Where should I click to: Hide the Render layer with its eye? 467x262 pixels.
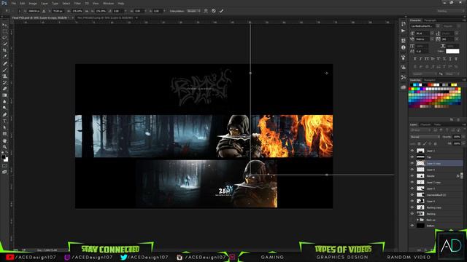point(412,176)
